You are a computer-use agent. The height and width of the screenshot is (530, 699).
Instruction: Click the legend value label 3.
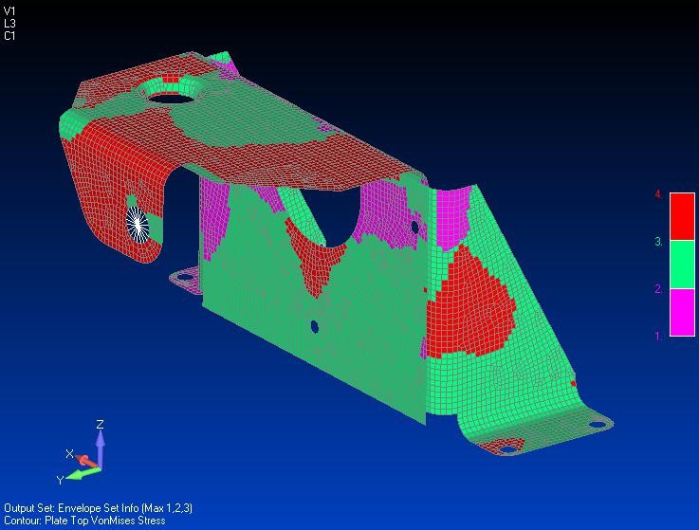(x=658, y=242)
